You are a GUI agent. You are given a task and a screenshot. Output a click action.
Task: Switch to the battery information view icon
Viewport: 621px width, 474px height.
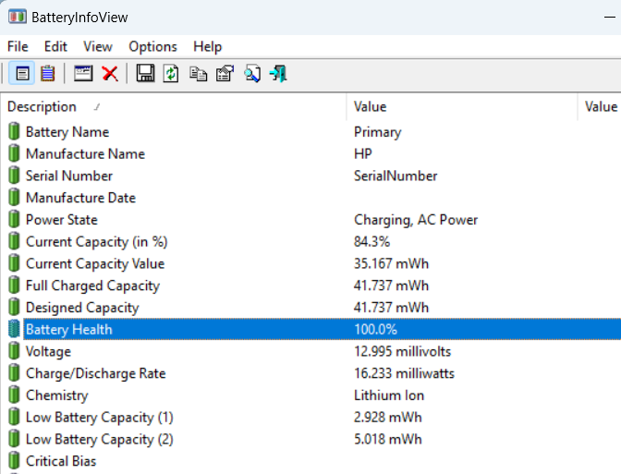click(22, 73)
